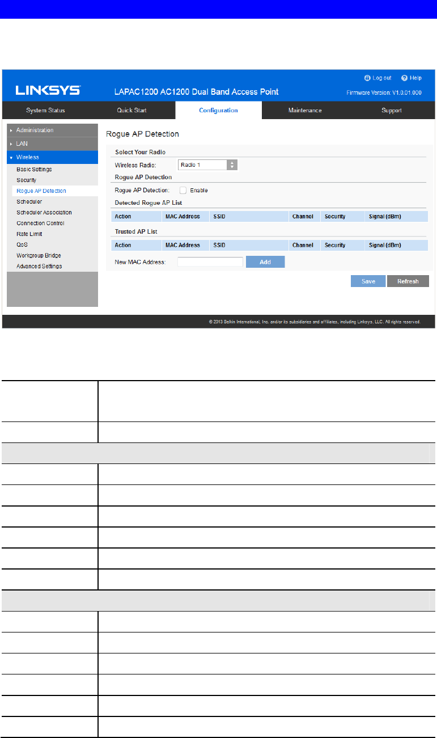This screenshot has height=738, width=437.
Task: Click the Save button
Action: tap(368, 281)
